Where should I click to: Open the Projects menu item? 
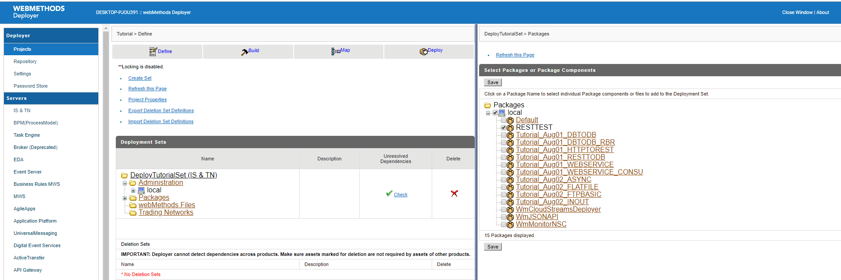(x=51, y=49)
